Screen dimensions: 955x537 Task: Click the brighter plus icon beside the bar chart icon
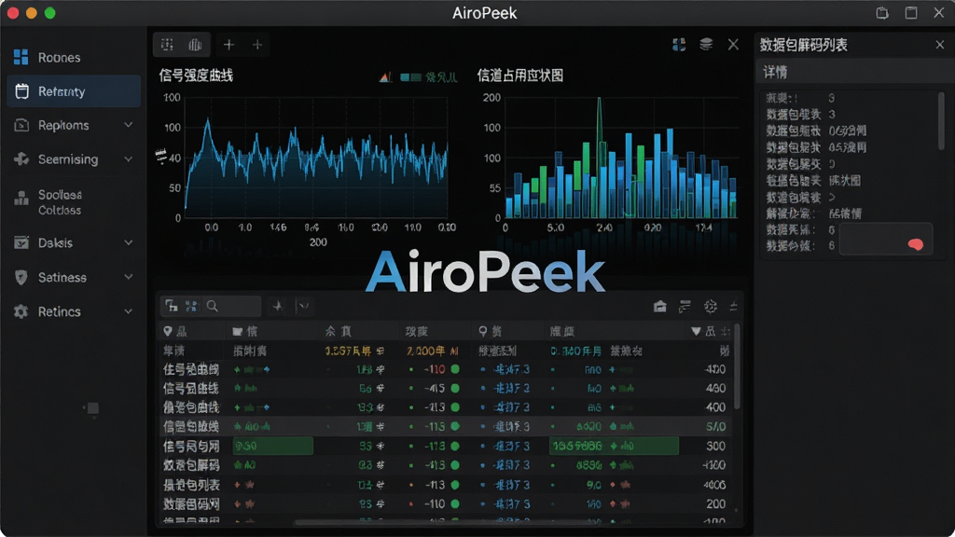click(229, 45)
